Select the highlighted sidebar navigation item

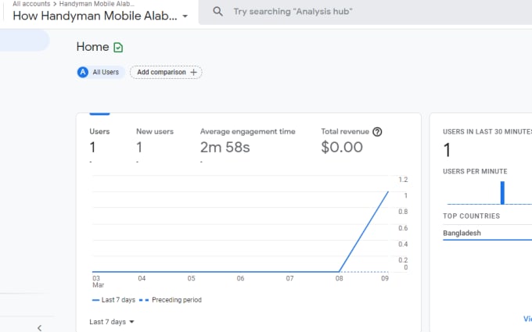pyautogui.click(x=25, y=41)
